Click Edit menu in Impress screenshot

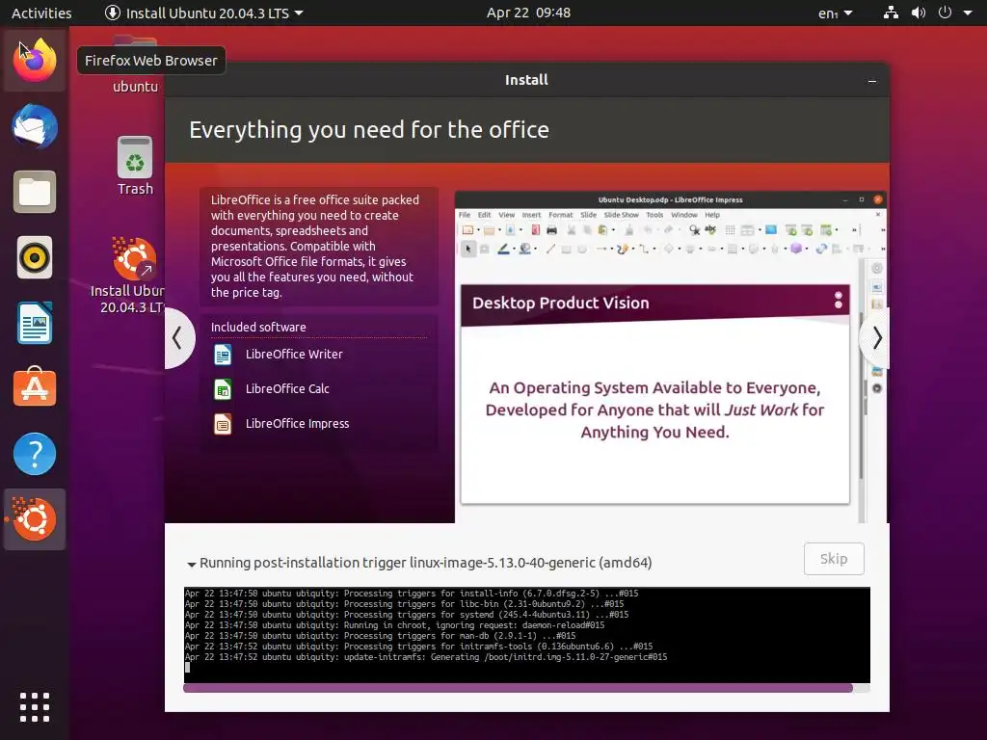[x=484, y=215]
